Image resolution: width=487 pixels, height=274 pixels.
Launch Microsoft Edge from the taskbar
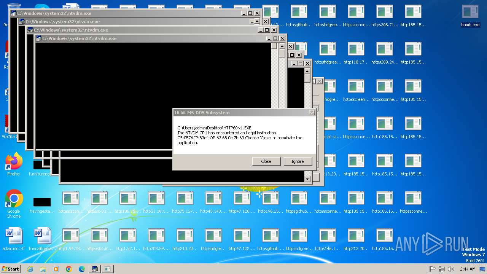[82, 269]
